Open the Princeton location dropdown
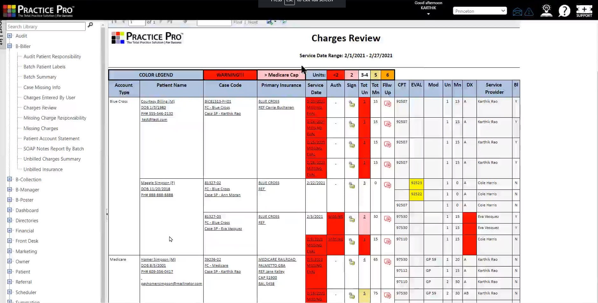Viewport: 598px width, 303px height. [x=480, y=11]
